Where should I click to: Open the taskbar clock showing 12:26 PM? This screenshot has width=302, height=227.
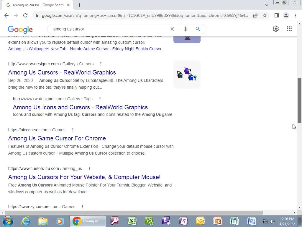point(287,221)
